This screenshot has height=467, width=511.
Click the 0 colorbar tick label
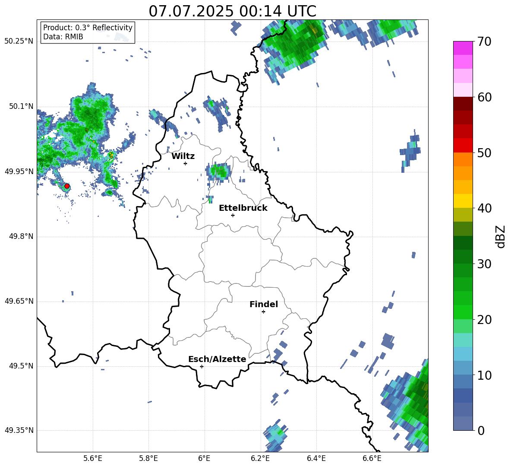[x=481, y=431]
